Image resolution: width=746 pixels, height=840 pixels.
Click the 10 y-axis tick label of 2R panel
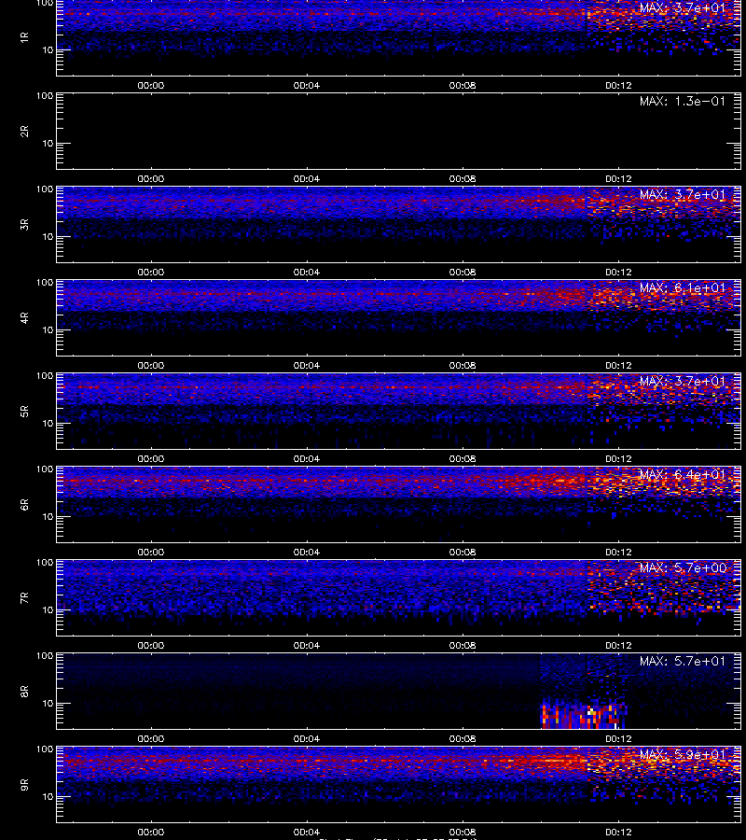click(x=48, y=144)
